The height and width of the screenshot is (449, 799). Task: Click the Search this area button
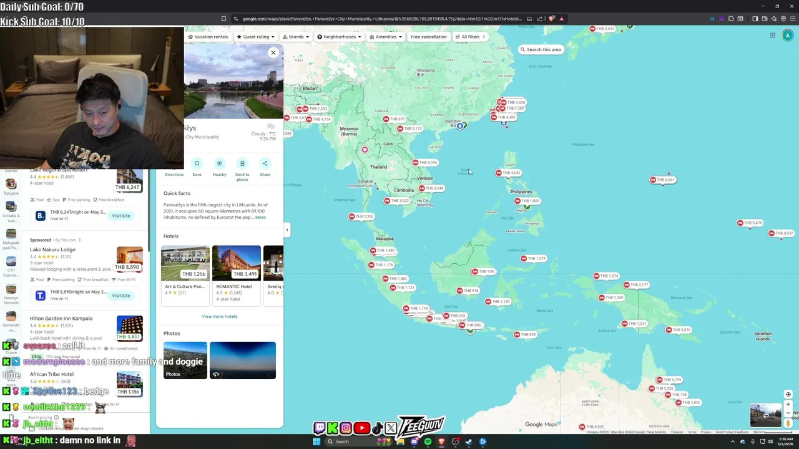[541, 49]
